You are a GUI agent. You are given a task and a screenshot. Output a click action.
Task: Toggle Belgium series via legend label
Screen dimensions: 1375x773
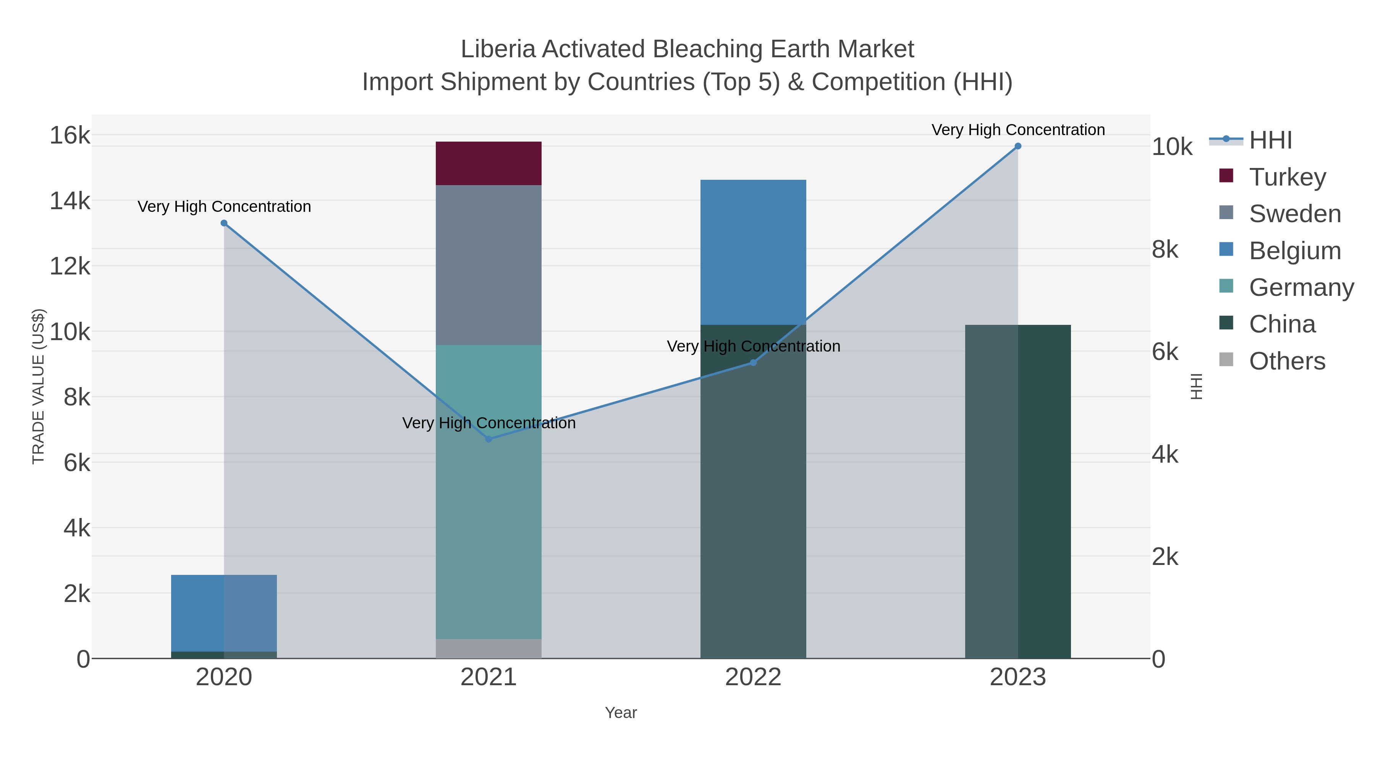tap(1295, 251)
